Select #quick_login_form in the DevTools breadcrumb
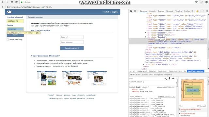The image size is (209, 117). tap(175, 71)
